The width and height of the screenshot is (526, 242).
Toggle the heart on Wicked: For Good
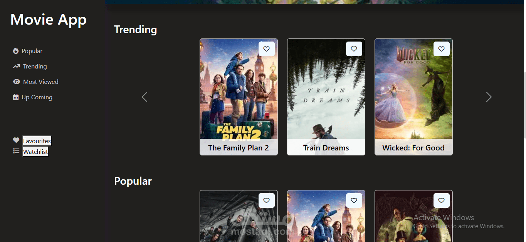click(x=441, y=49)
